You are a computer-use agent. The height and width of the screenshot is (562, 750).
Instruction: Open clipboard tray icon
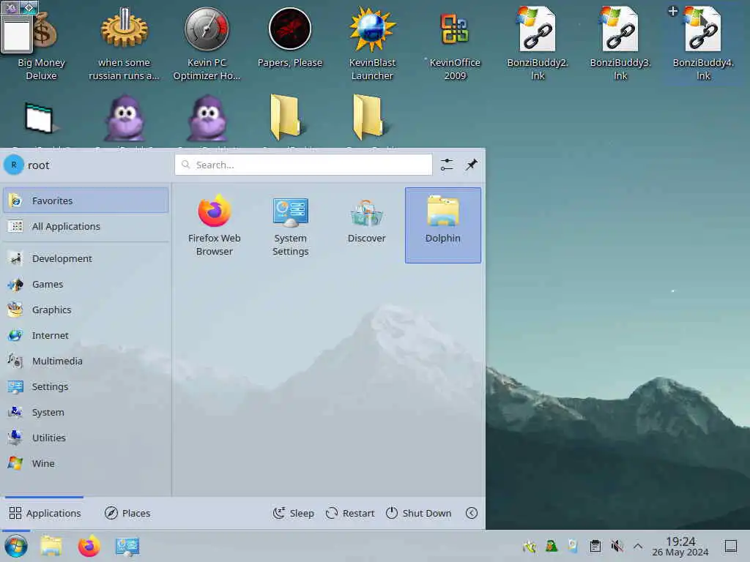click(x=595, y=546)
